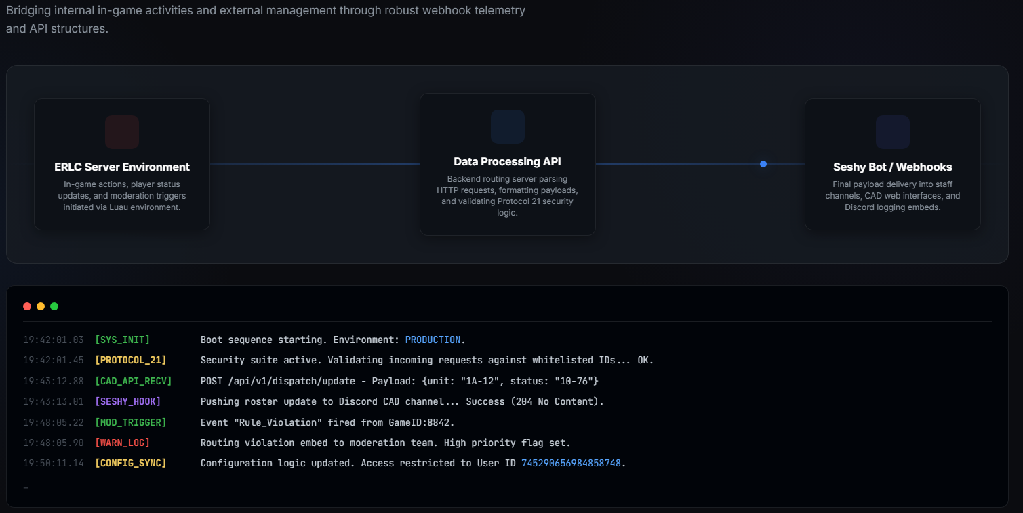Click the Data Processing API card icon
Viewport: 1023px width, 513px height.
508,127
